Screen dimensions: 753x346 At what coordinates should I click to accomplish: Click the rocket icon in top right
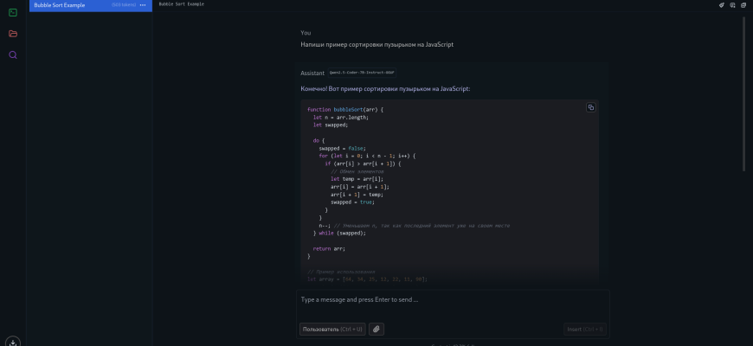tap(722, 5)
